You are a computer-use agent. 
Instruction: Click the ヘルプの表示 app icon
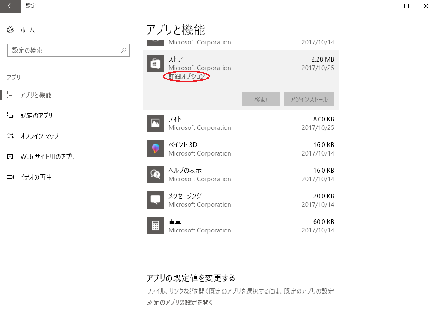[156, 174]
